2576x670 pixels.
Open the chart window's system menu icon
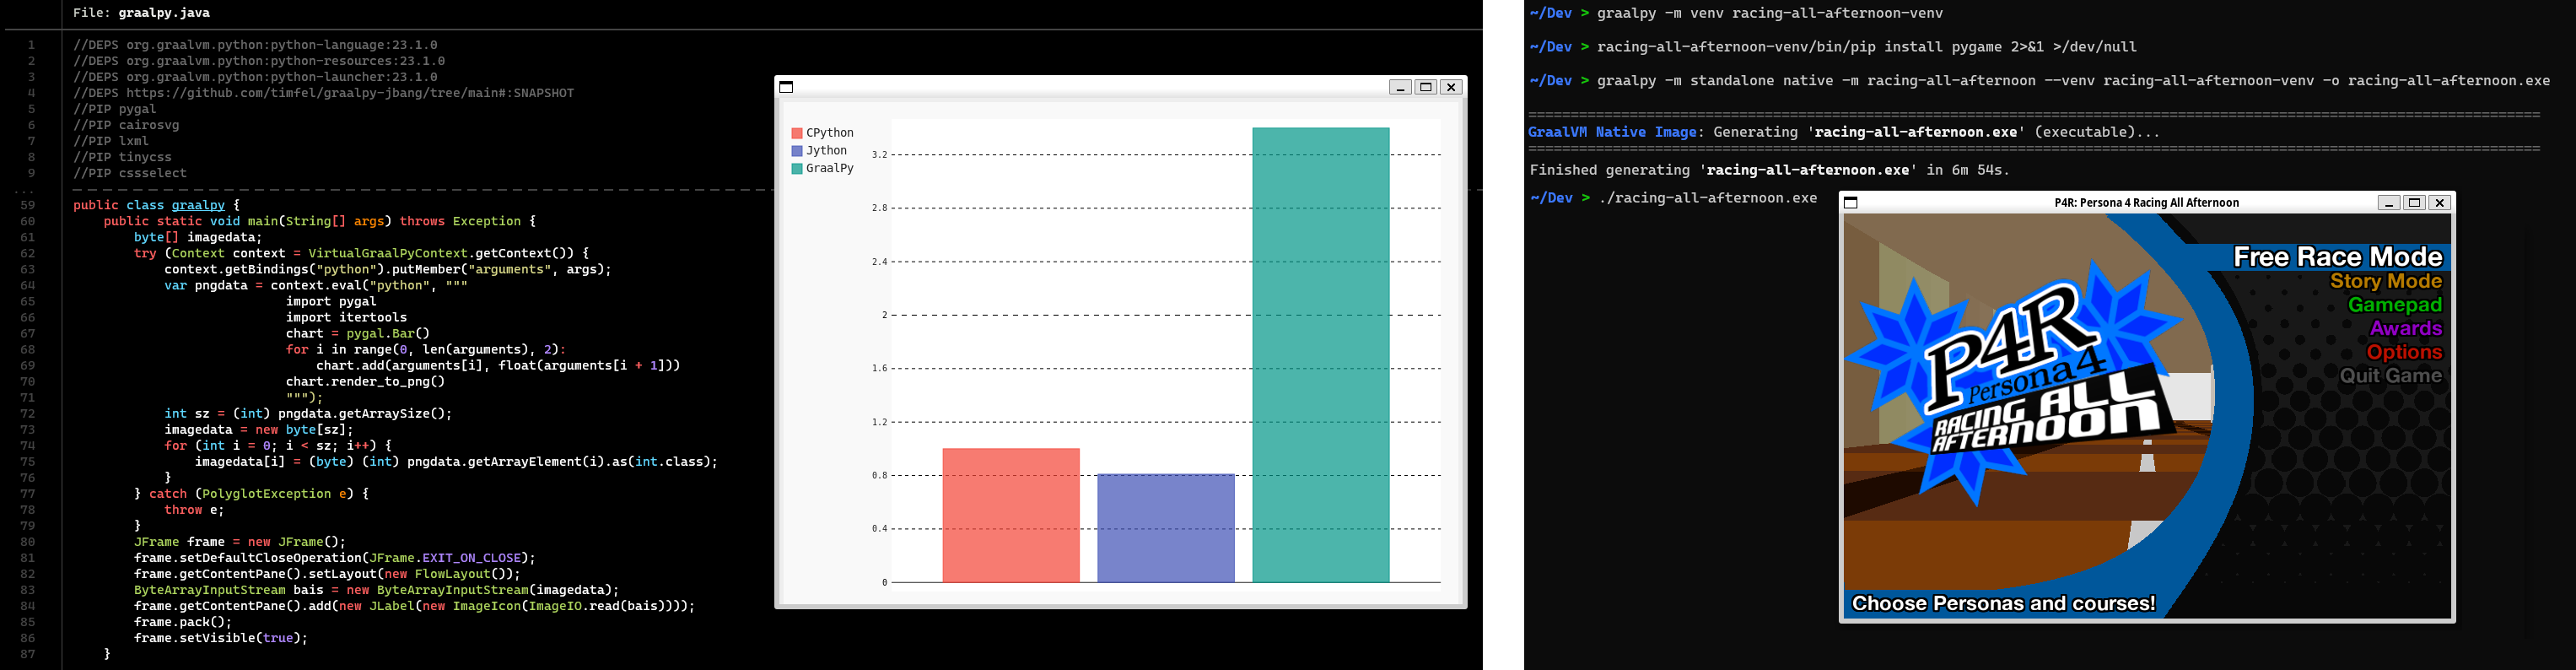click(786, 87)
